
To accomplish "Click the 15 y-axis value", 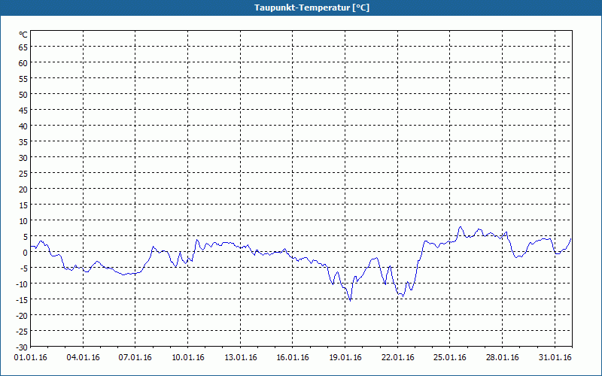I will [x=23, y=205].
